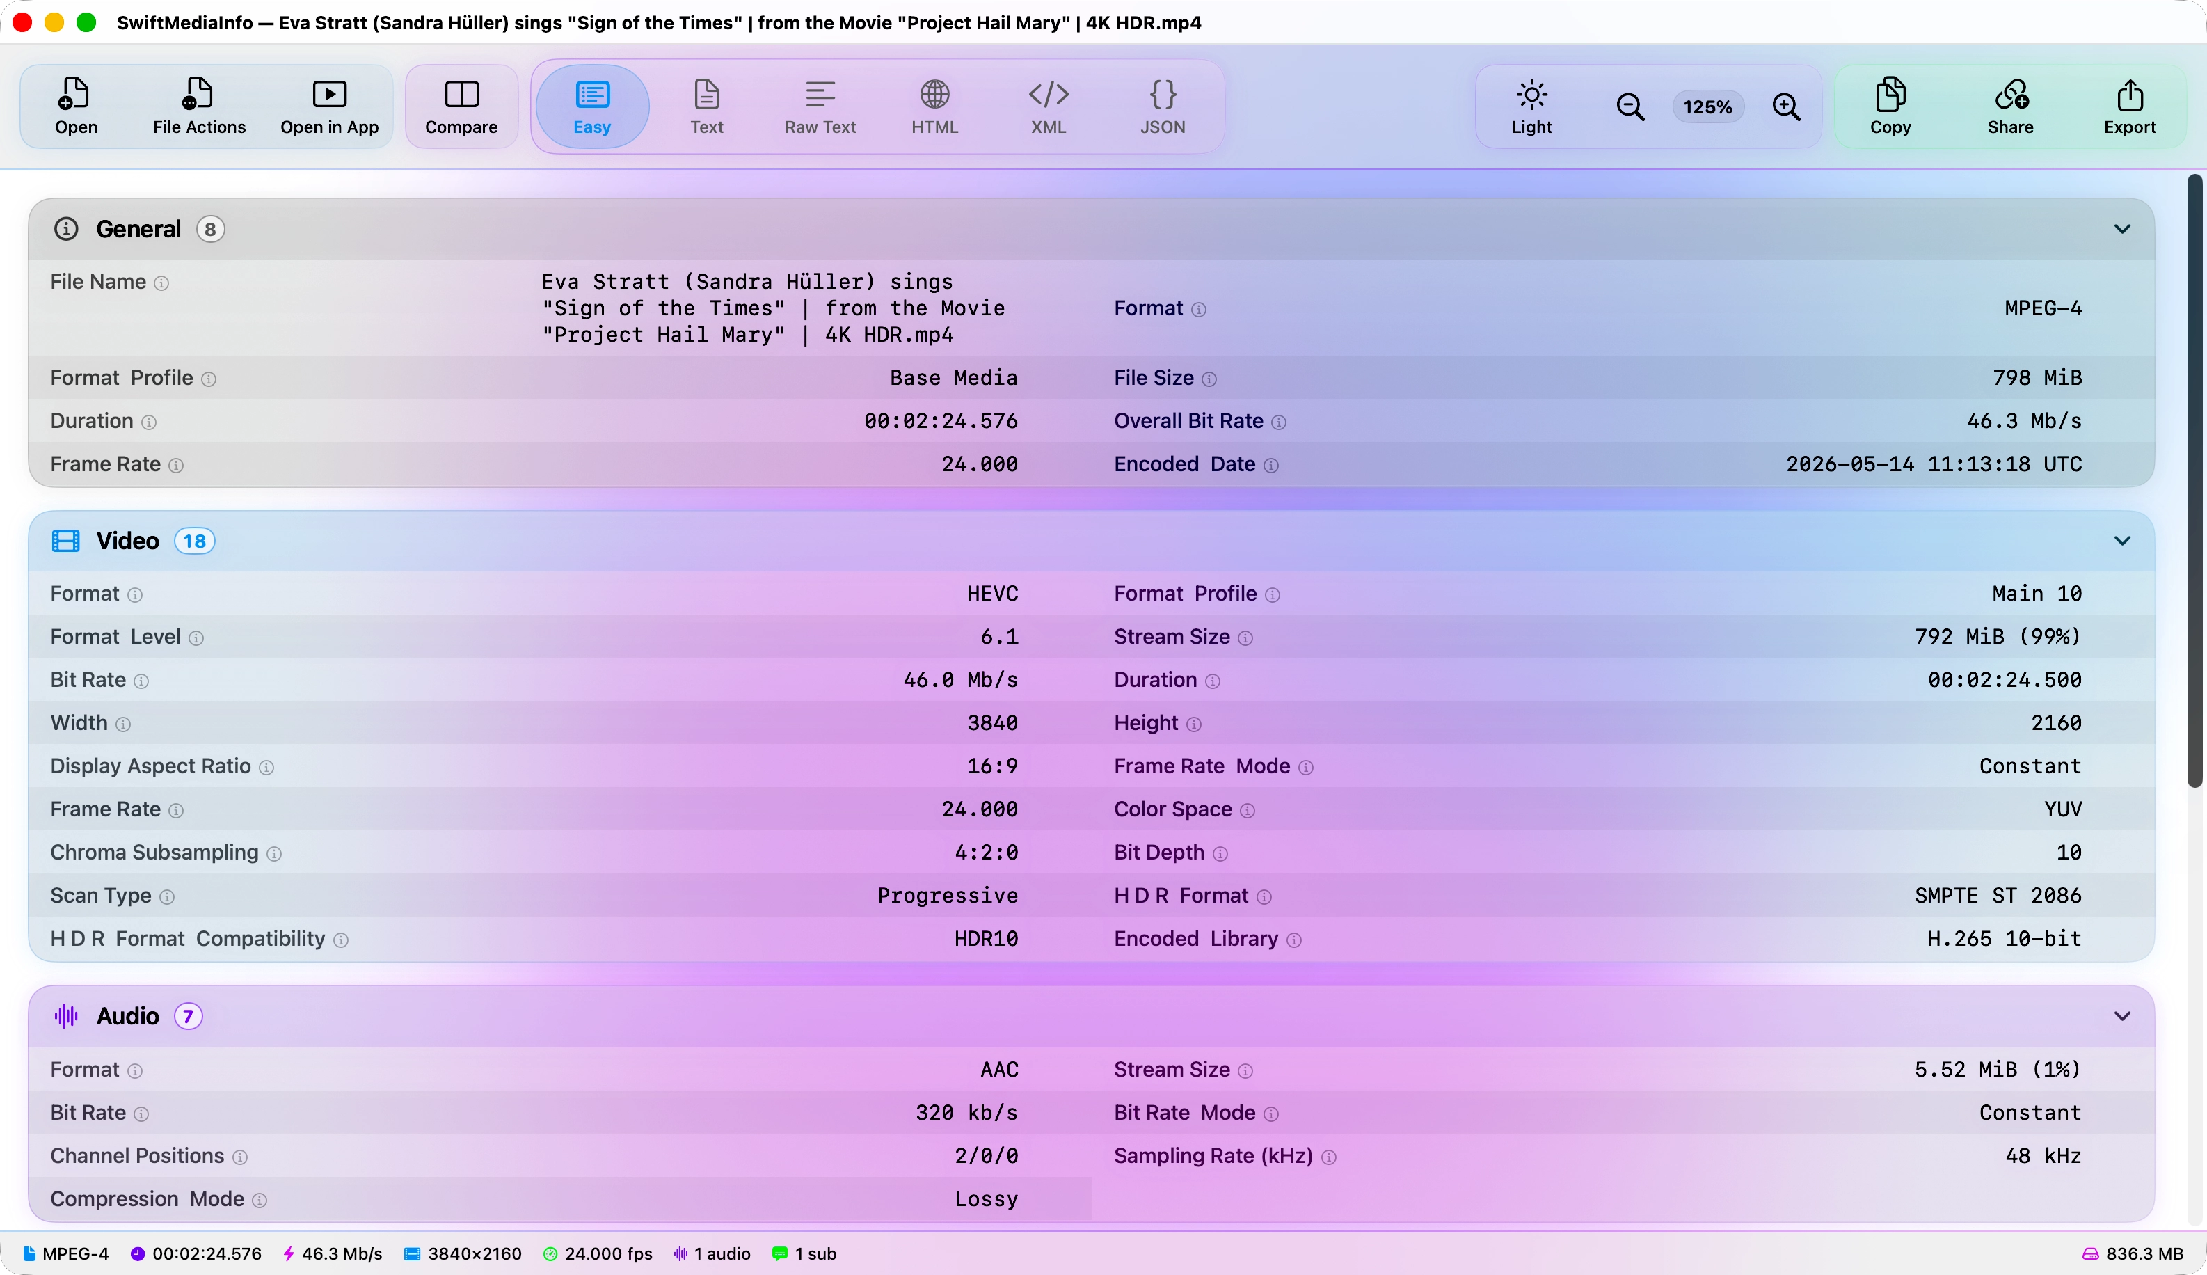Show info for General Format Profile

(208, 379)
